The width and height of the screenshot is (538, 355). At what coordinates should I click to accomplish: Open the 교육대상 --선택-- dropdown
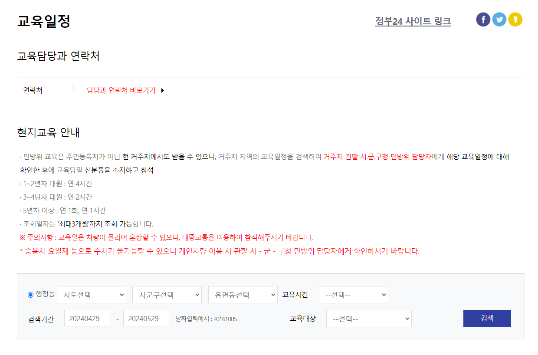(x=369, y=318)
